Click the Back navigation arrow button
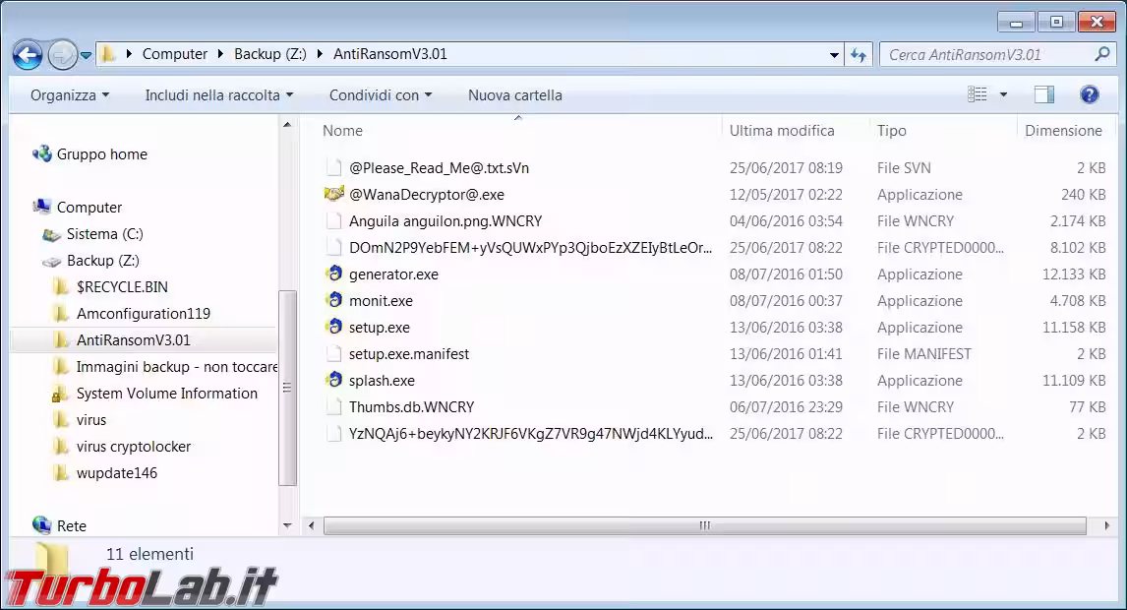Viewport: 1127px width, 610px height. (x=28, y=55)
